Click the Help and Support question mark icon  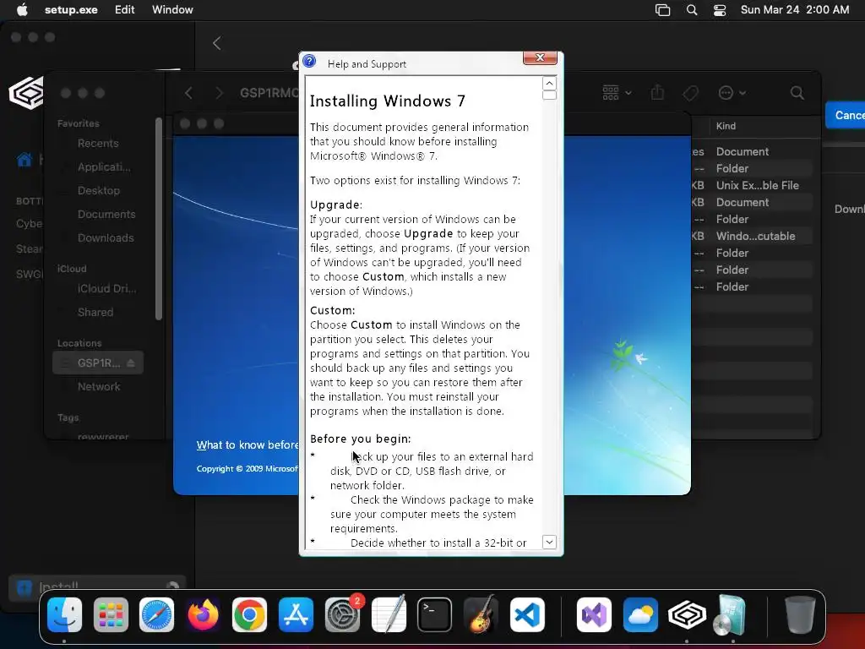(309, 61)
